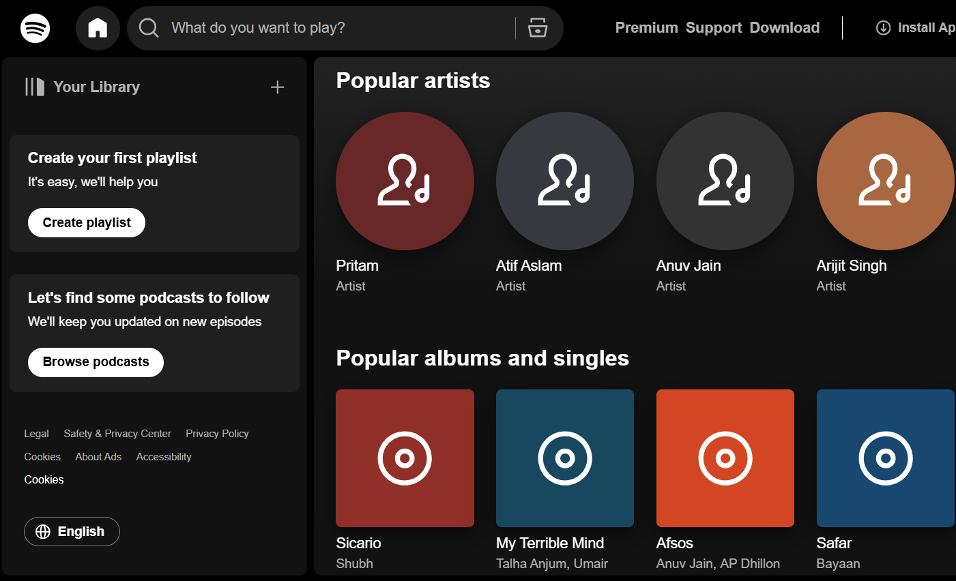The width and height of the screenshot is (956, 581).
Task: Click the Your Library icon
Action: tap(35, 87)
